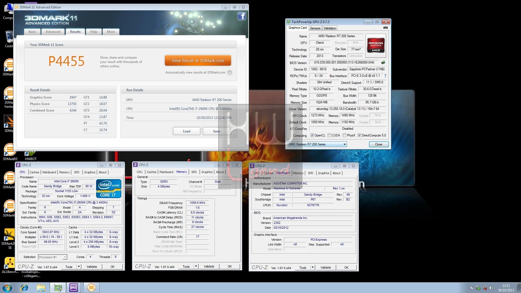
Task: Open the 3DMark Vantage desktop shortcut
Action: point(9,97)
